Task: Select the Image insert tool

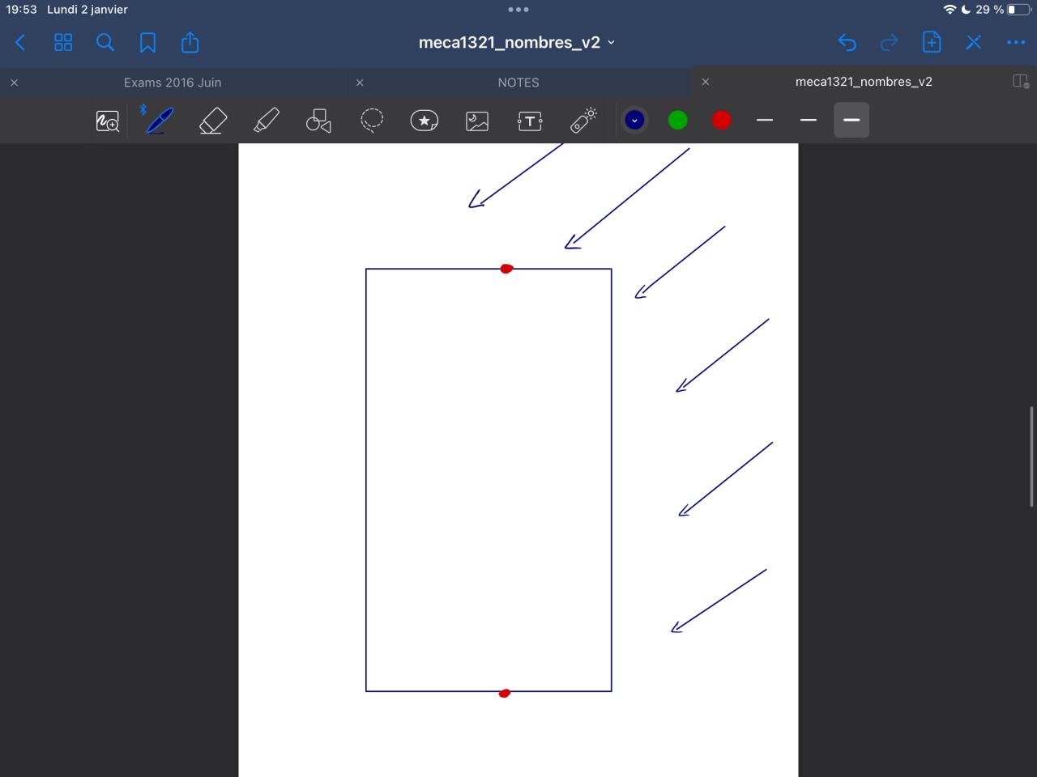Action: click(477, 121)
